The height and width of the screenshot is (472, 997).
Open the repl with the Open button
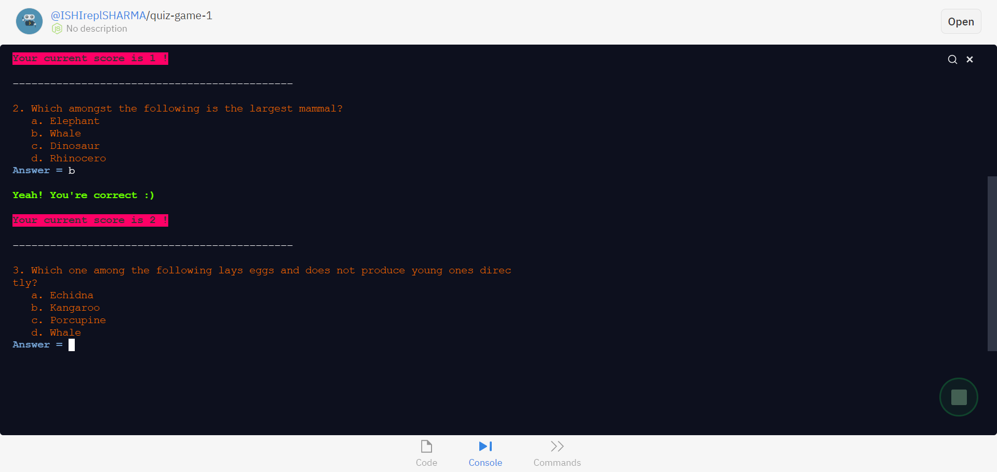960,21
